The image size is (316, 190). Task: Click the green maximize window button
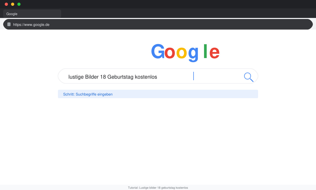click(x=19, y=4)
